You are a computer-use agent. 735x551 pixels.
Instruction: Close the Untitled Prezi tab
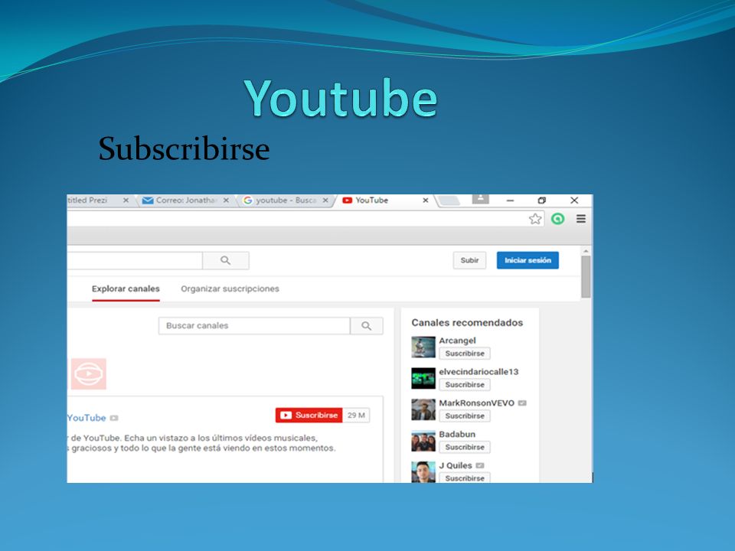click(126, 200)
